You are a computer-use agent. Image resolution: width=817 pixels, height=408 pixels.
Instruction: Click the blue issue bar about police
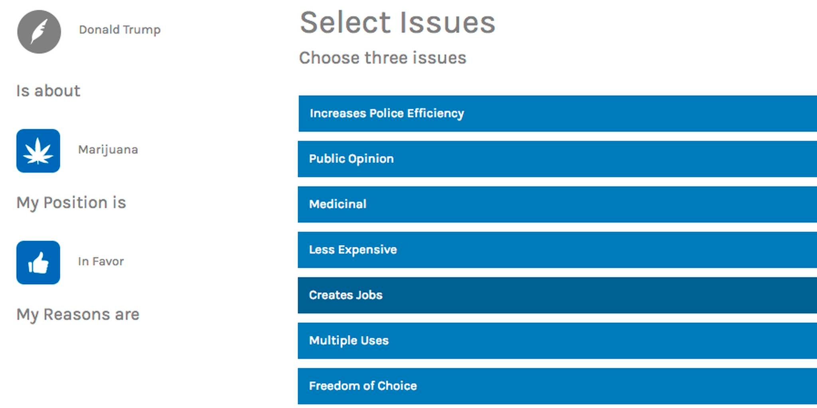coord(557,113)
